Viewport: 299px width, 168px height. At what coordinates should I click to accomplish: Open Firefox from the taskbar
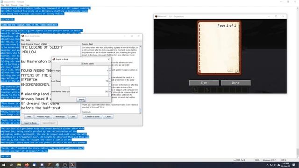tap(27, 165)
